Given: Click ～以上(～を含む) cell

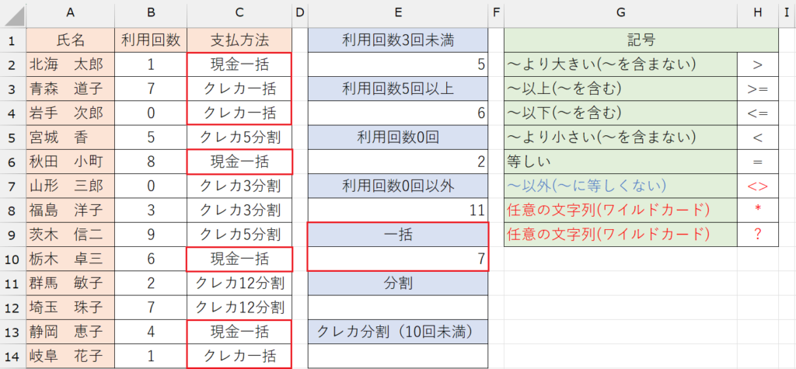Looking at the screenshot, I should coord(620,89).
